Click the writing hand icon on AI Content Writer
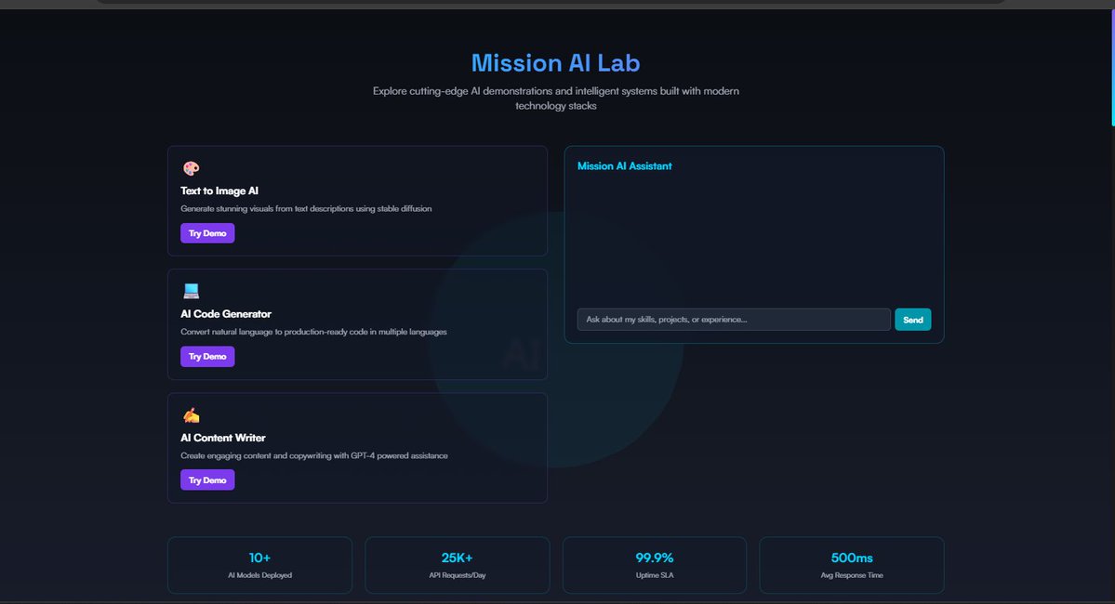The height and width of the screenshot is (604, 1115). coord(191,414)
